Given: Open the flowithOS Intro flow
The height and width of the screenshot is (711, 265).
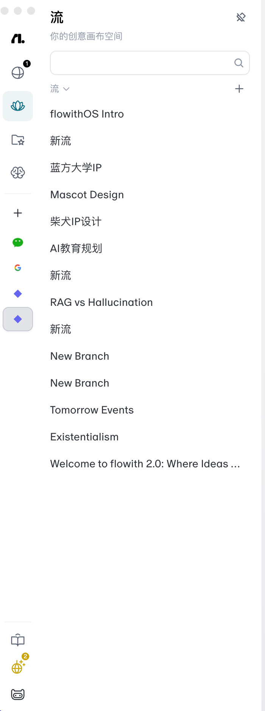Looking at the screenshot, I should tap(87, 114).
